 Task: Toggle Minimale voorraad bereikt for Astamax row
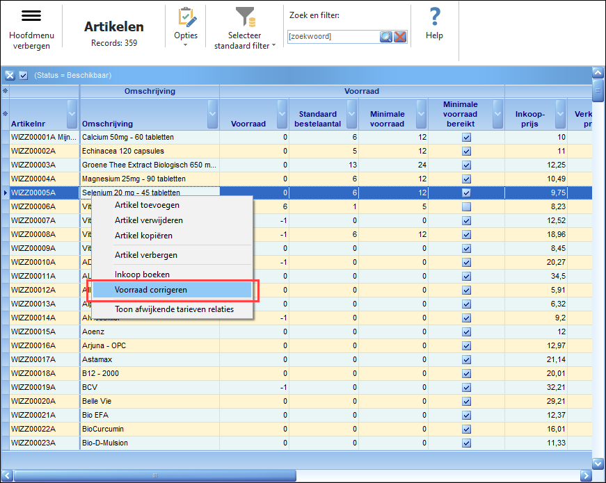(466, 360)
